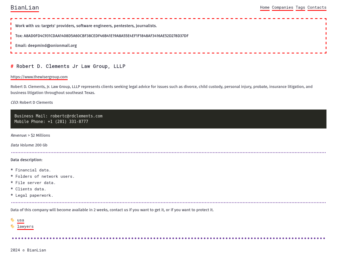Click the lawyers tag link
Viewport: 337px width, 277px height.
click(25, 226)
